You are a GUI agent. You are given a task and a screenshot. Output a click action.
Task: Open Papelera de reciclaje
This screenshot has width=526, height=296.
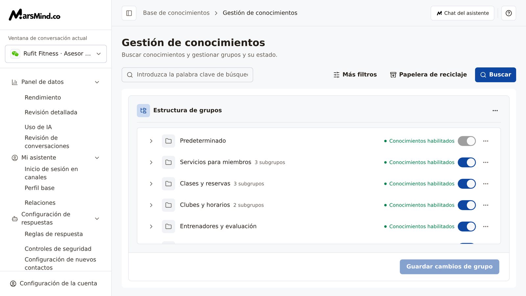point(428,75)
